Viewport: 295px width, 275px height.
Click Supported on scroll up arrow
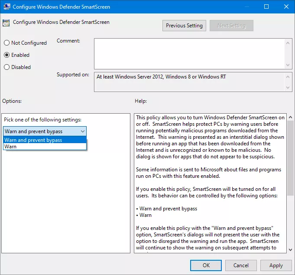[x=288, y=77]
